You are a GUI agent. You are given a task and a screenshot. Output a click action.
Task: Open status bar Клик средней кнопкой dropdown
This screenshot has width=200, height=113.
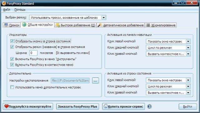168,87
